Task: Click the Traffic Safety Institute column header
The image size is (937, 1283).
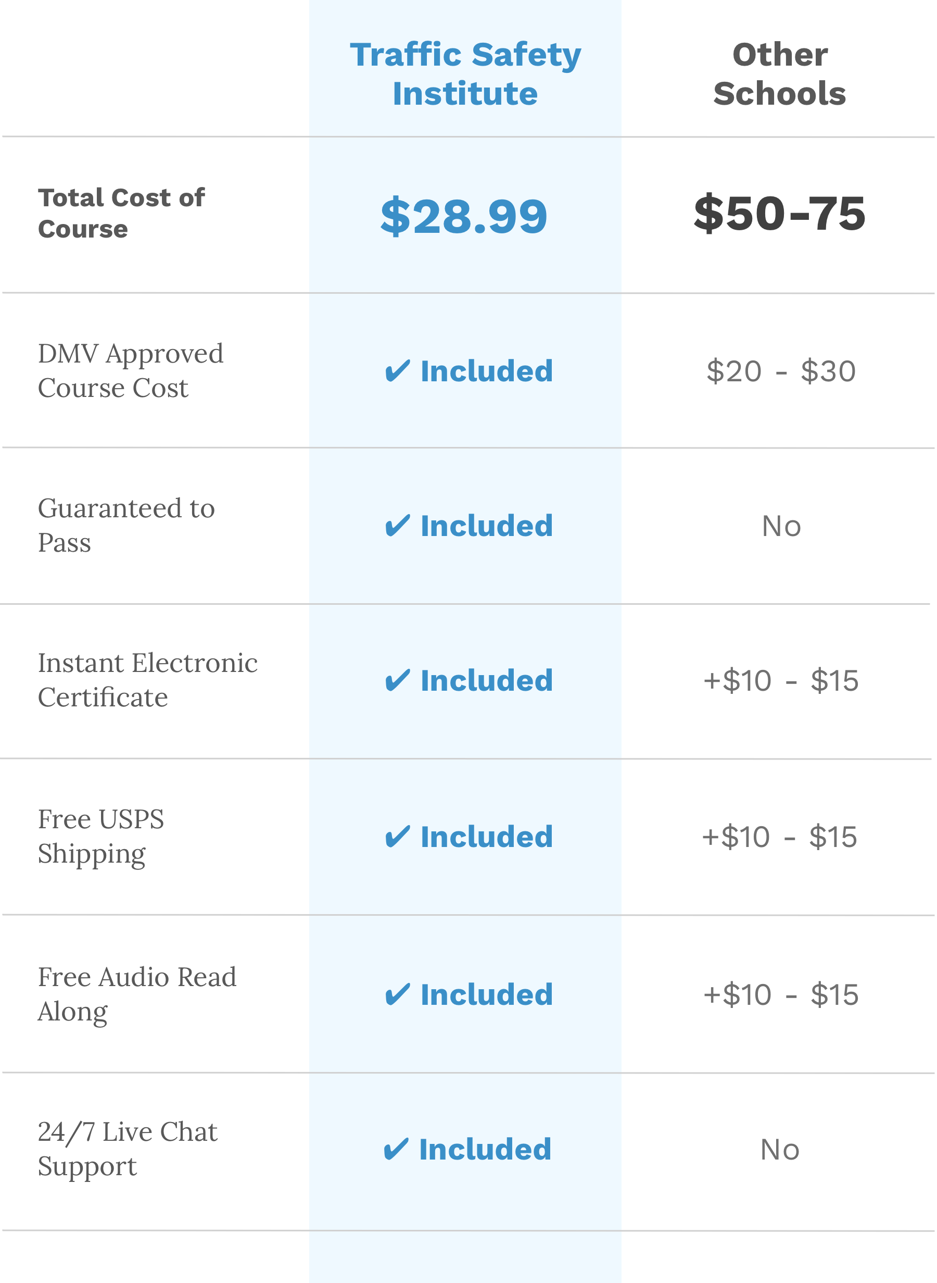Action: tap(466, 74)
